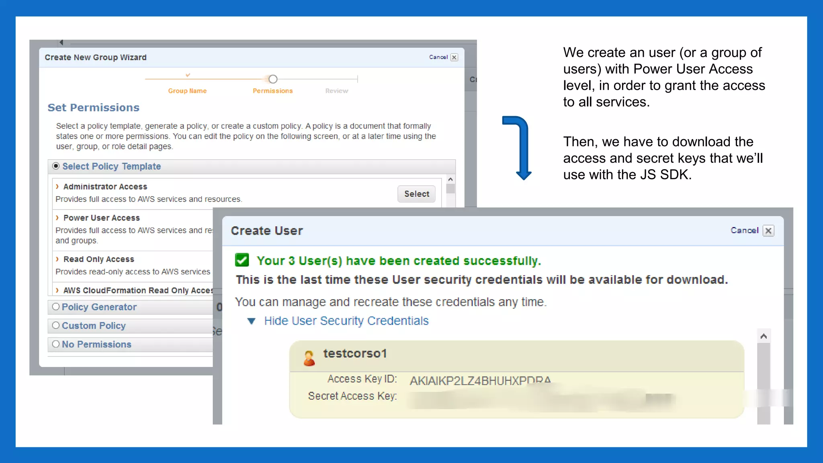This screenshot has width=823, height=463.
Task: Click the Permissions step circle marker
Action: pos(273,79)
